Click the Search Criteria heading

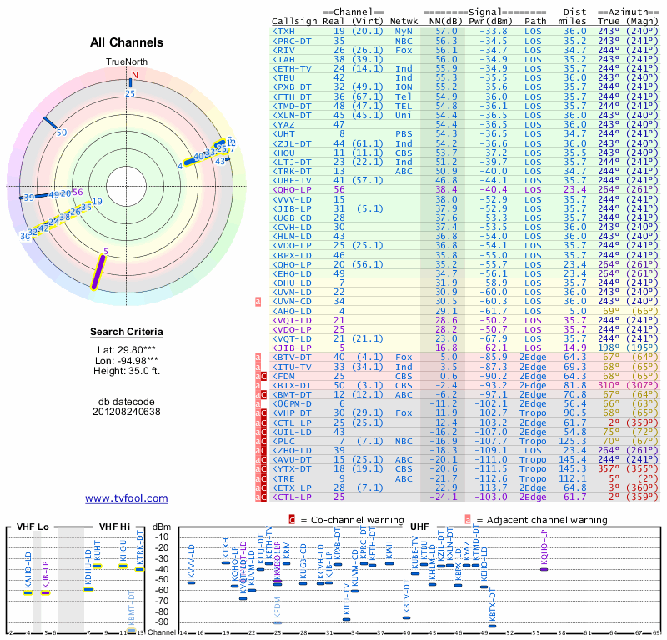coord(127,332)
